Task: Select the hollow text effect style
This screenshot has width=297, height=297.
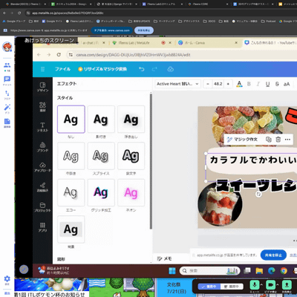Action: tap(71, 156)
